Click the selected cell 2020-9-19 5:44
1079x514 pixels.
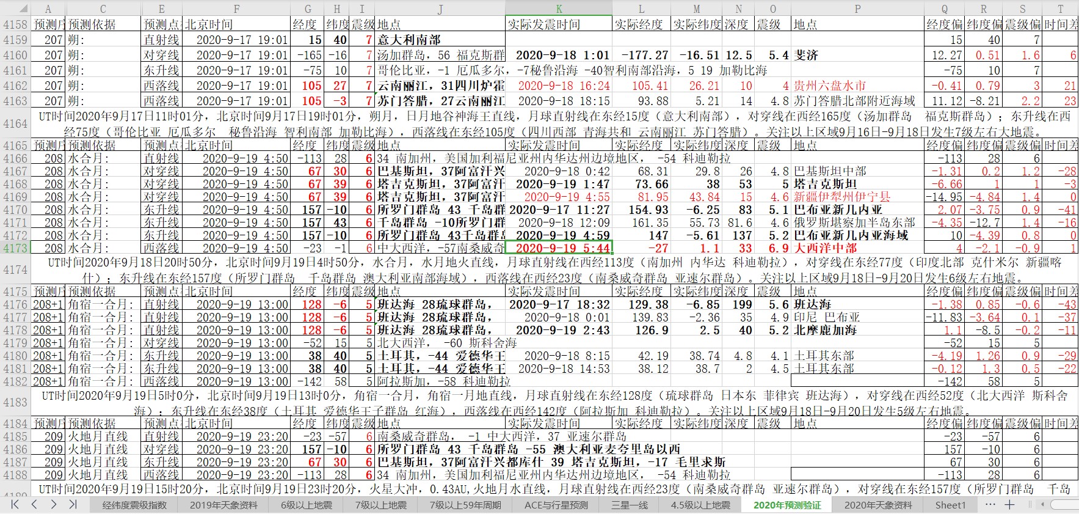[x=559, y=248]
